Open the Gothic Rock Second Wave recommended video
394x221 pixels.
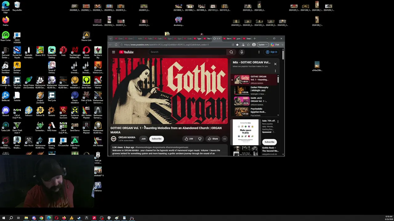pos(256,151)
